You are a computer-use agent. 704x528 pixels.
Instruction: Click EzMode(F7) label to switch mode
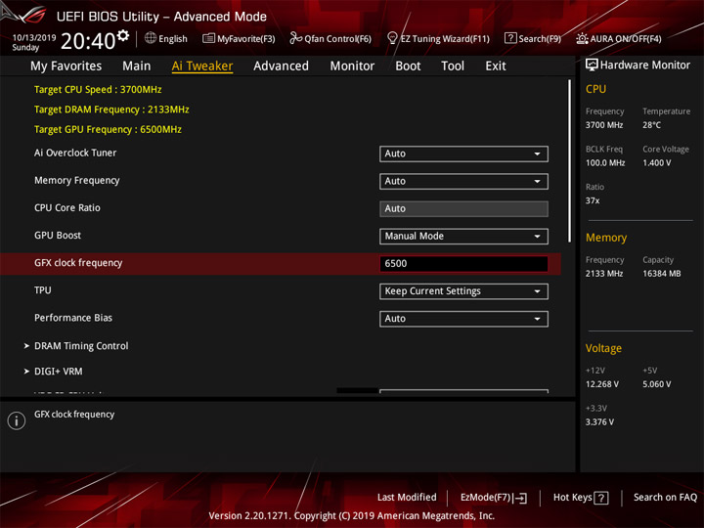(485, 498)
